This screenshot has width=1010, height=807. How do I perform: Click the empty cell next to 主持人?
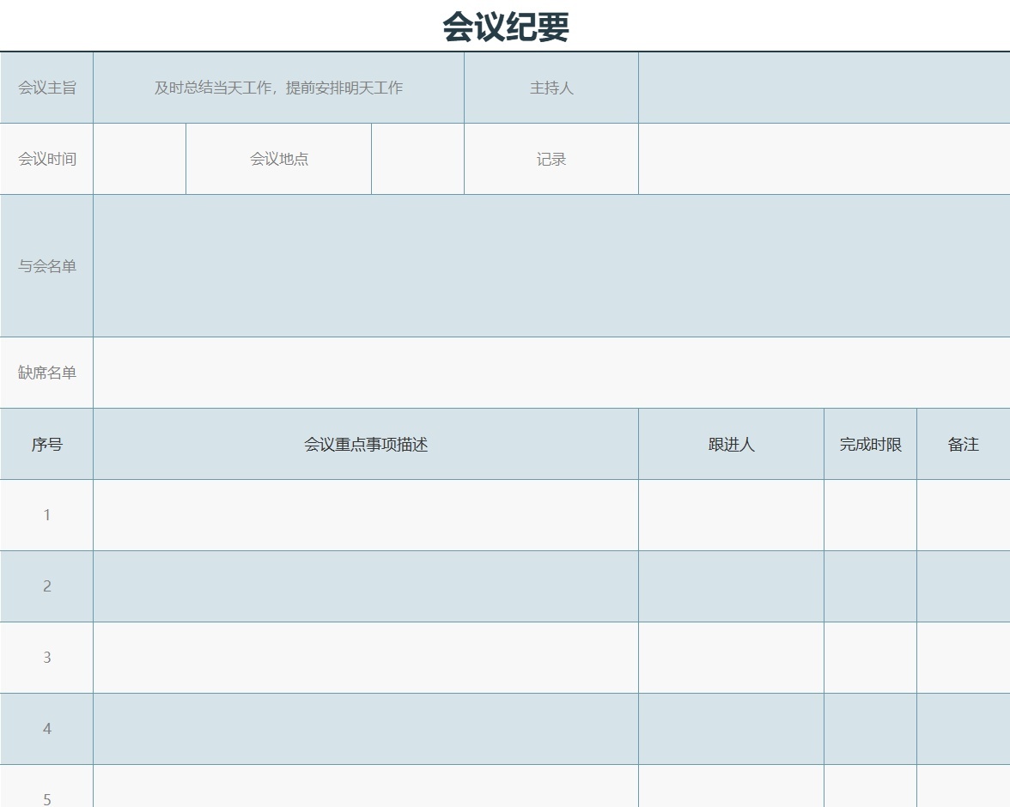coord(823,88)
